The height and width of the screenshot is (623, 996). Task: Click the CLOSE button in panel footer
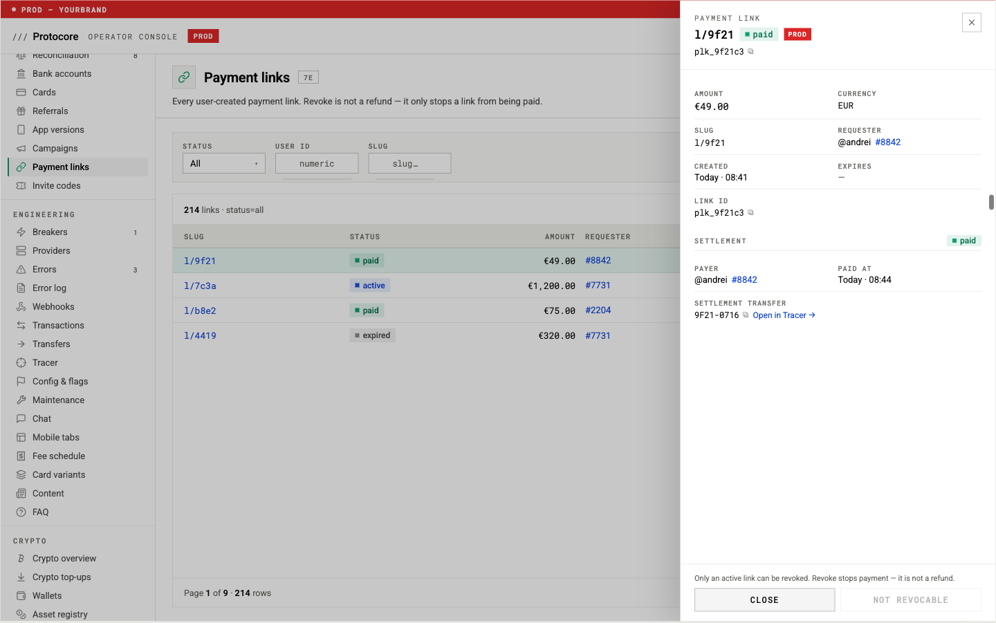(764, 600)
